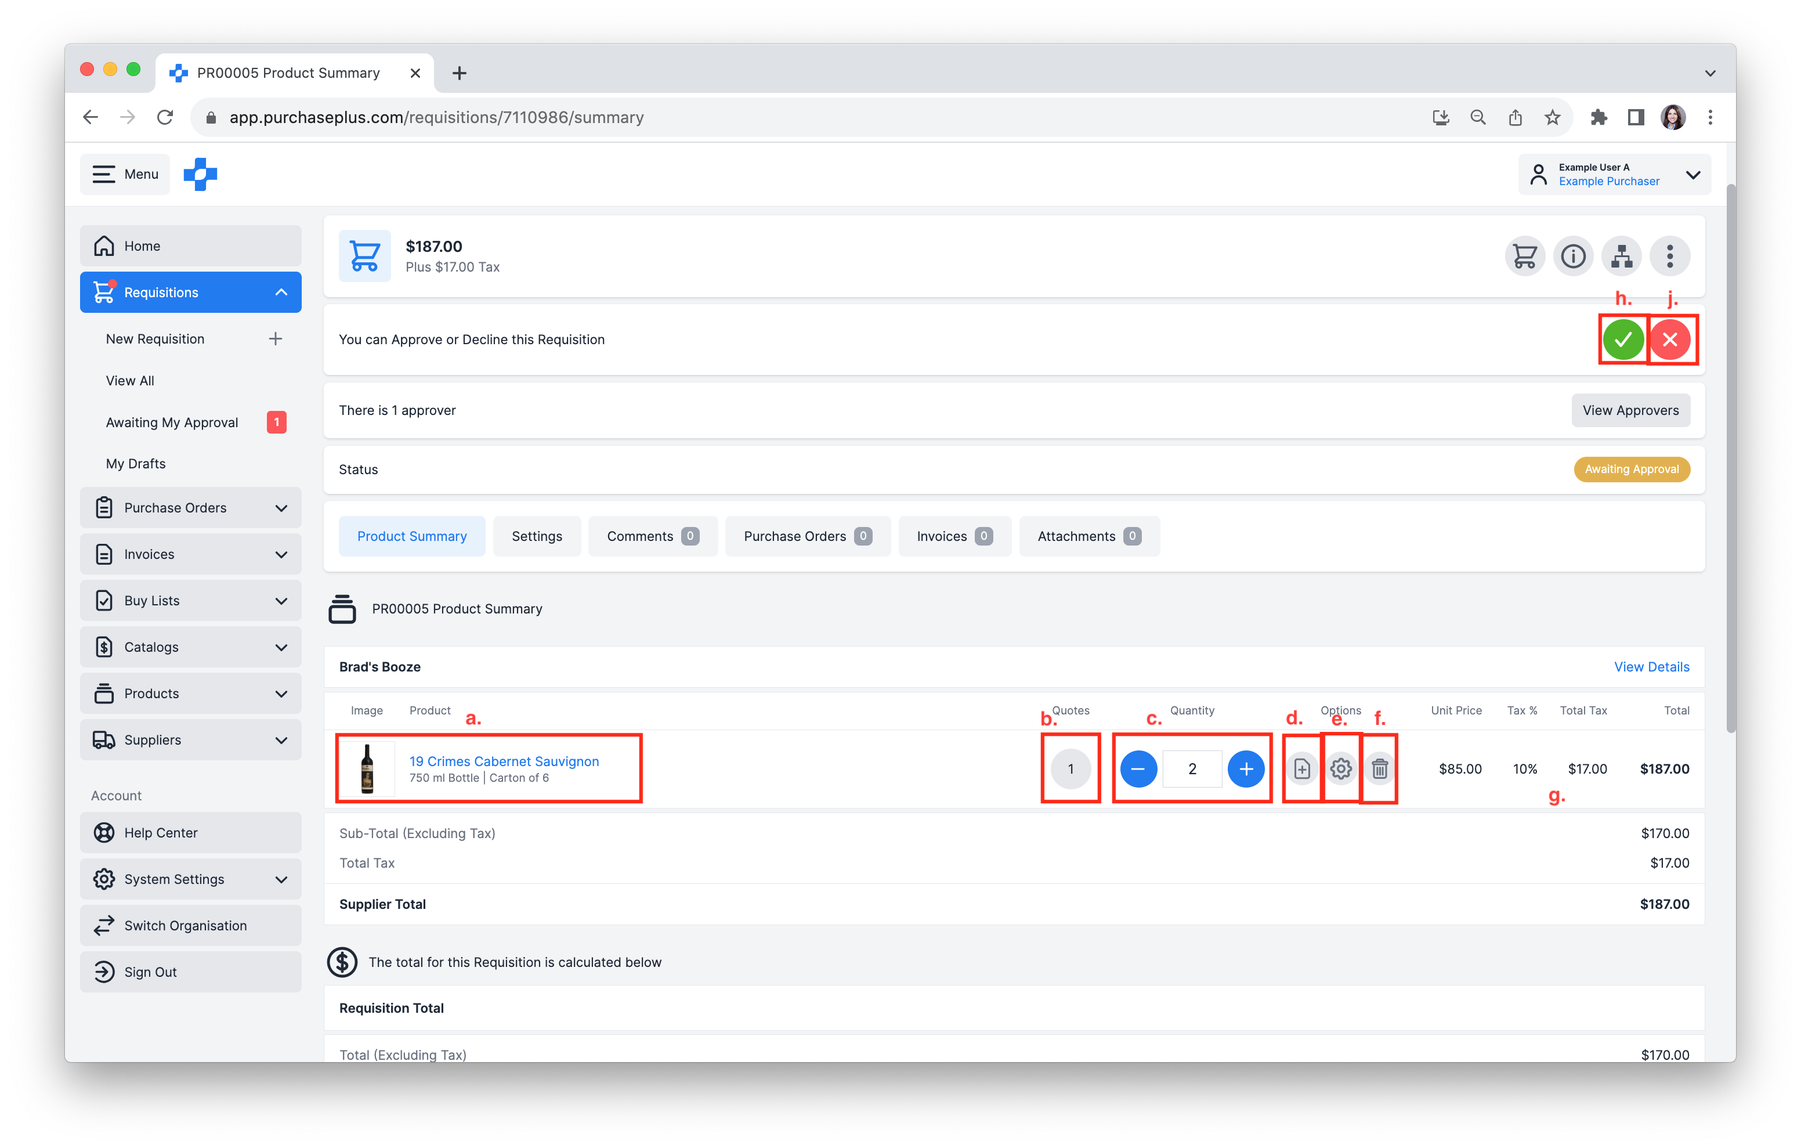1801x1148 pixels.
Task: Expand Purchase Orders in the sidebar
Action: [191, 508]
